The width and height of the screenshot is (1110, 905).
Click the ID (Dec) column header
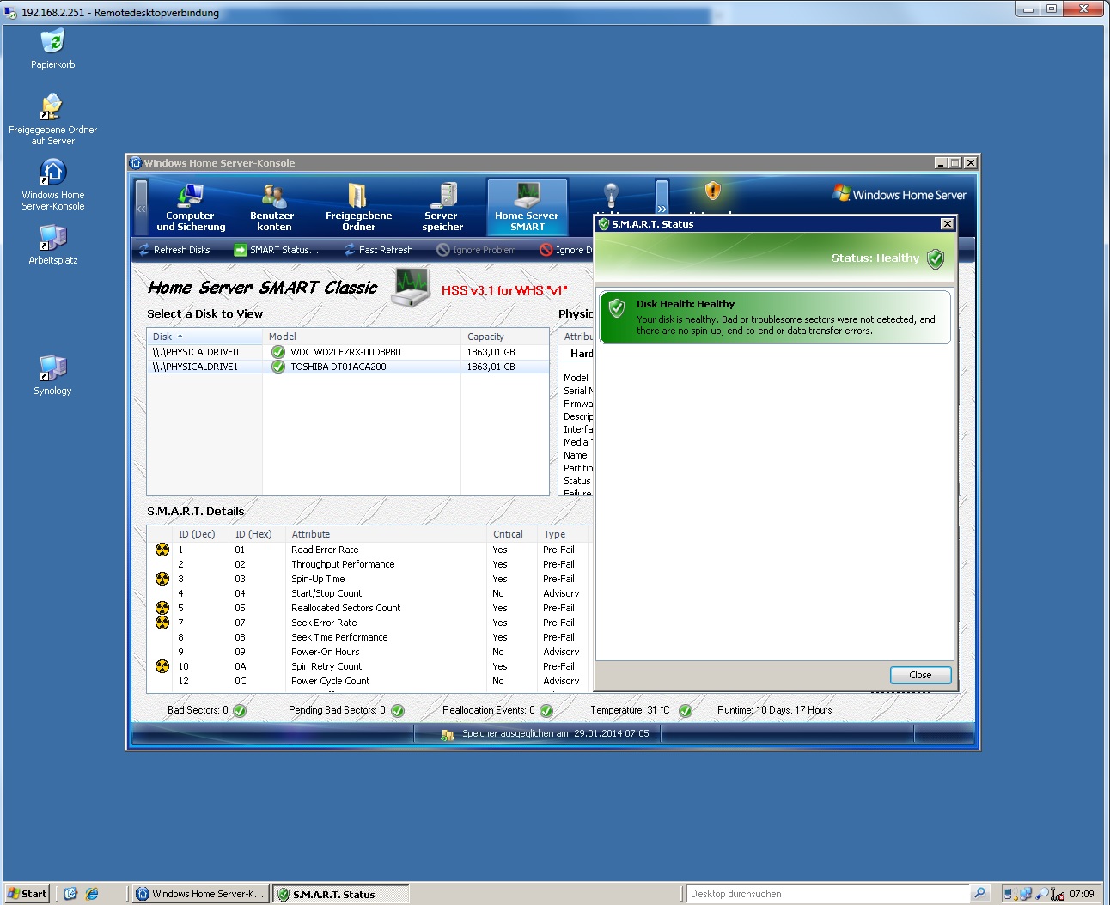click(201, 534)
